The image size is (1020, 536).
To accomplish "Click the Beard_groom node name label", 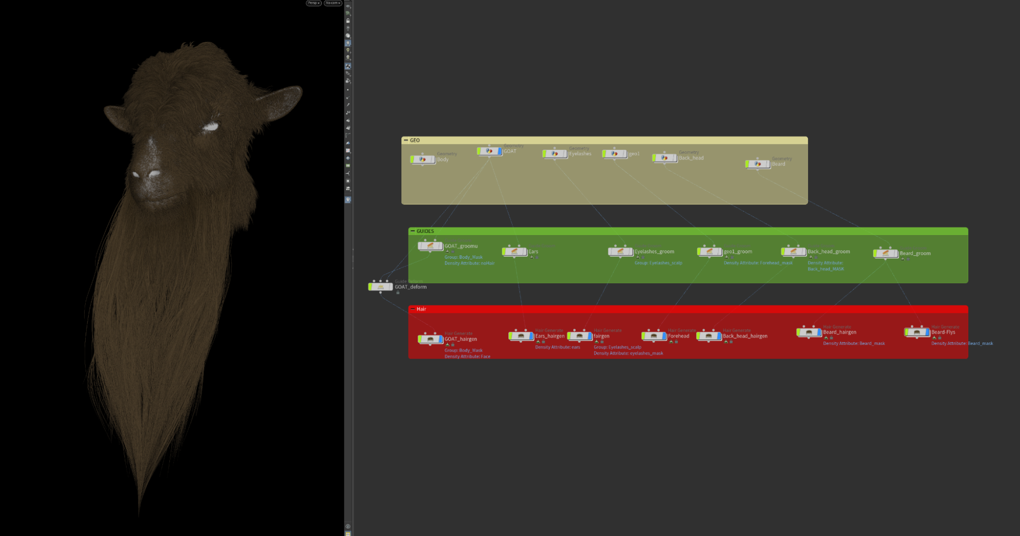I will [915, 253].
